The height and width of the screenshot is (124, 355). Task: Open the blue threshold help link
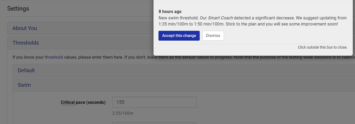click(x=54, y=57)
